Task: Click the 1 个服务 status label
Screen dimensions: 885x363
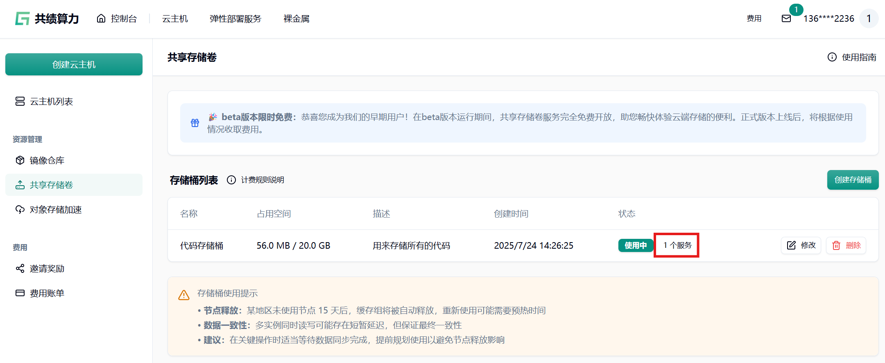Action: pyautogui.click(x=677, y=245)
